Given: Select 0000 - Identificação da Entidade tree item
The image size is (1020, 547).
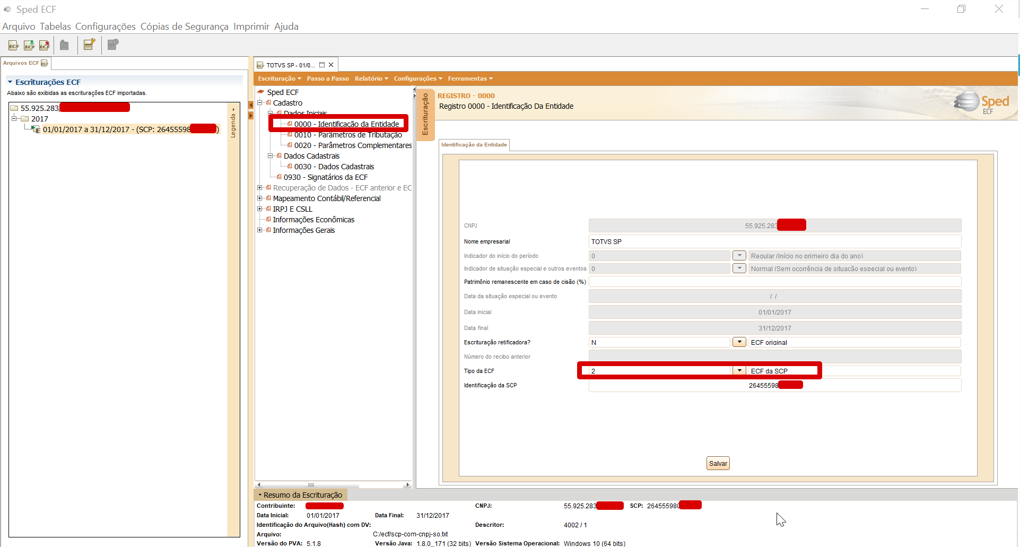Looking at the screenshot, I should click(347, 124).
